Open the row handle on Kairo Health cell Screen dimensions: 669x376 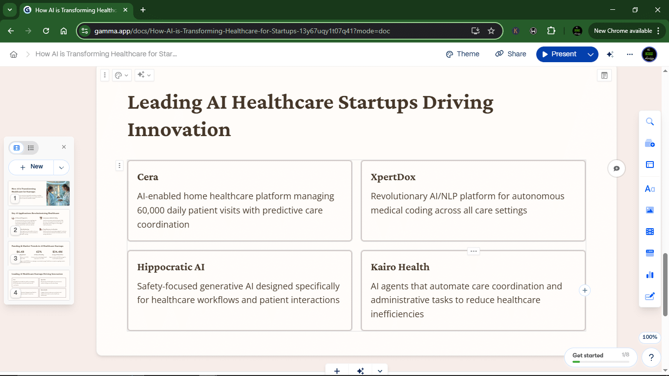473,251
